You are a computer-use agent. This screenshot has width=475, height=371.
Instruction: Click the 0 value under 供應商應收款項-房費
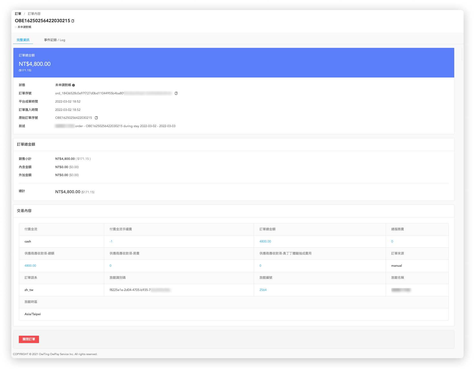110,266
